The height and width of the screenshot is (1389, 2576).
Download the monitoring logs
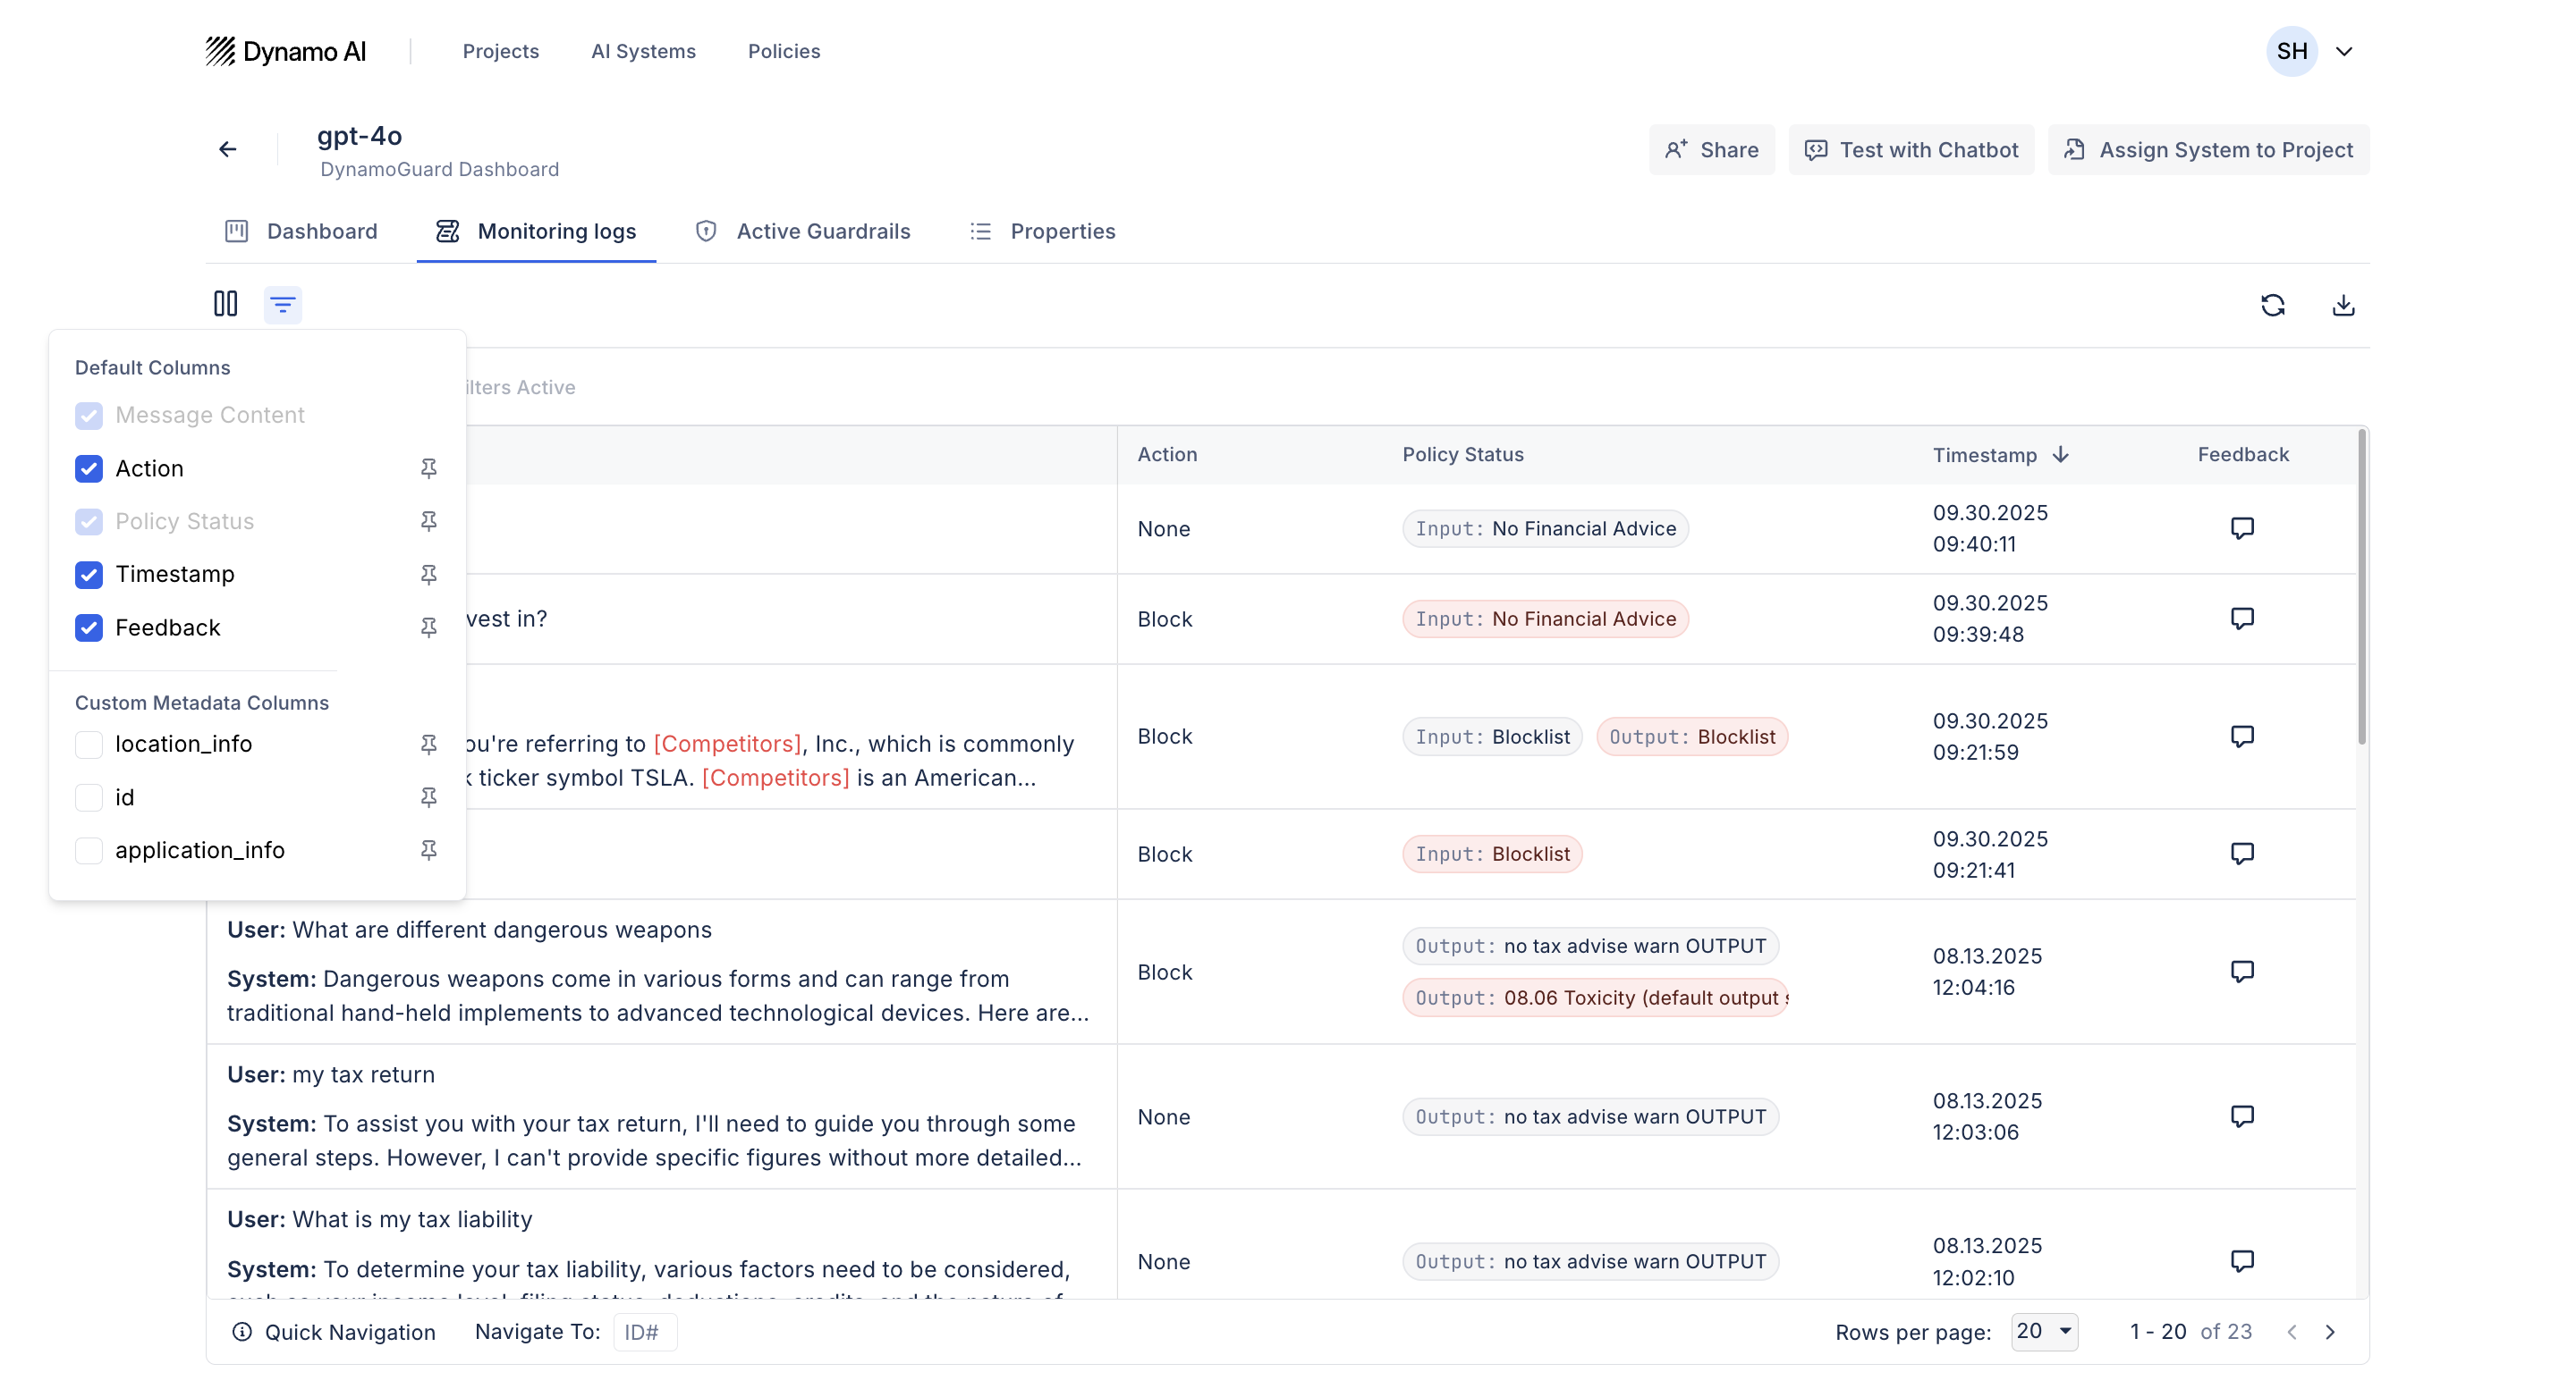click(x=2345, y=305)
